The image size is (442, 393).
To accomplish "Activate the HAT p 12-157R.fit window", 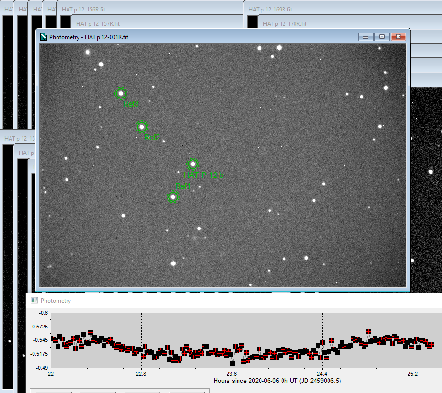I will click(x=98, y=23).
